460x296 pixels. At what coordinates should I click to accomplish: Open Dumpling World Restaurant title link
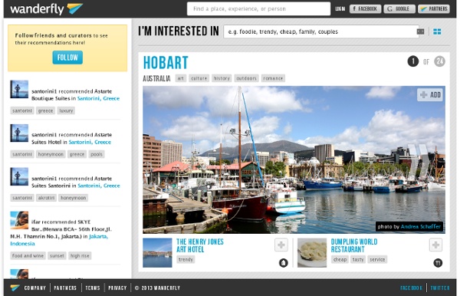[x=354, y=245]
